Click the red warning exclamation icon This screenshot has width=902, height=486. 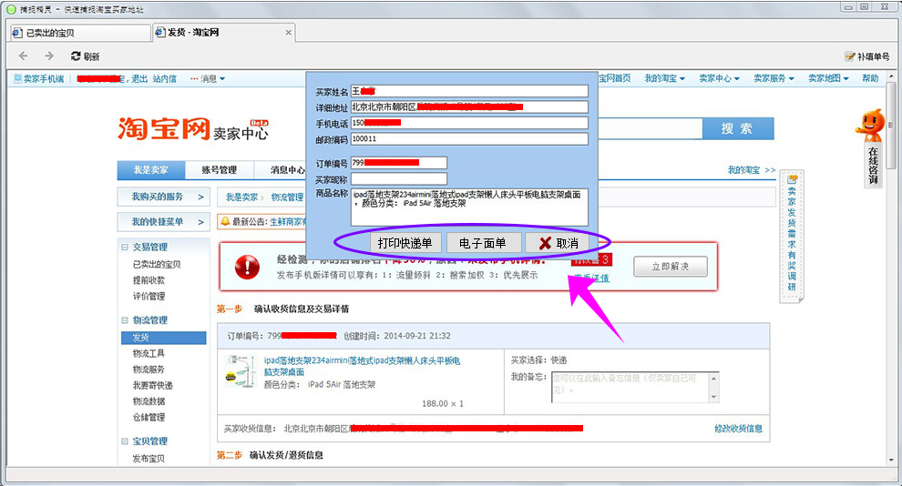(247, 268)
